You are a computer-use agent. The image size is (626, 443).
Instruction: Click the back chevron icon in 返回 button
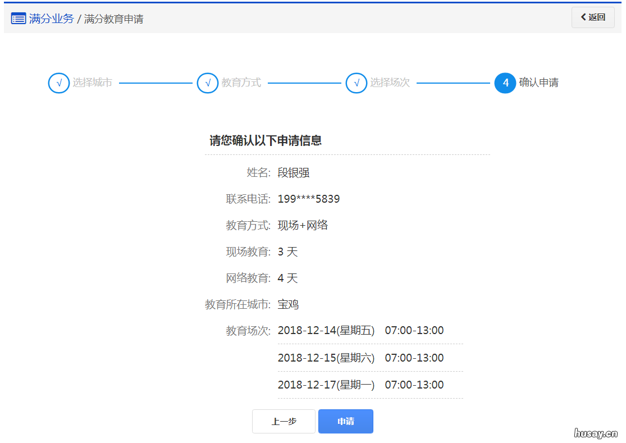point(584,17)
